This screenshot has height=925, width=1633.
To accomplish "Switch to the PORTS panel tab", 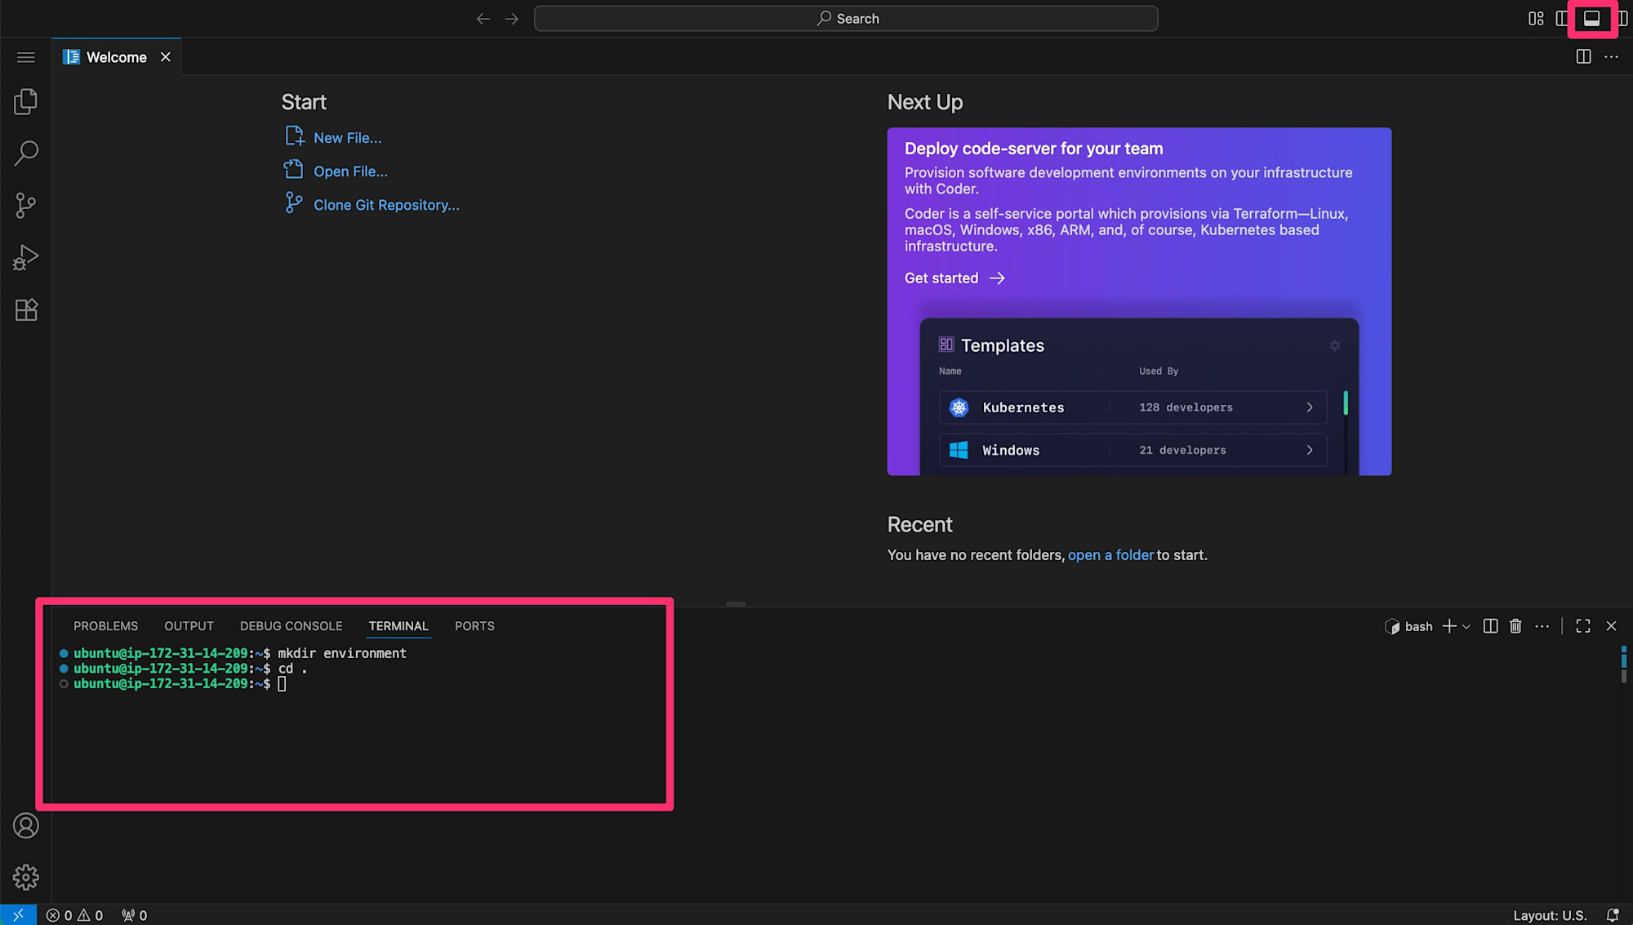I will tap(474, 625).
